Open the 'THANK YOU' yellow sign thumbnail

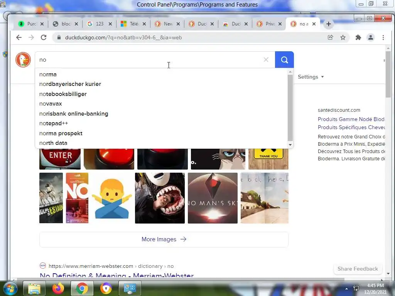point(268,159)
